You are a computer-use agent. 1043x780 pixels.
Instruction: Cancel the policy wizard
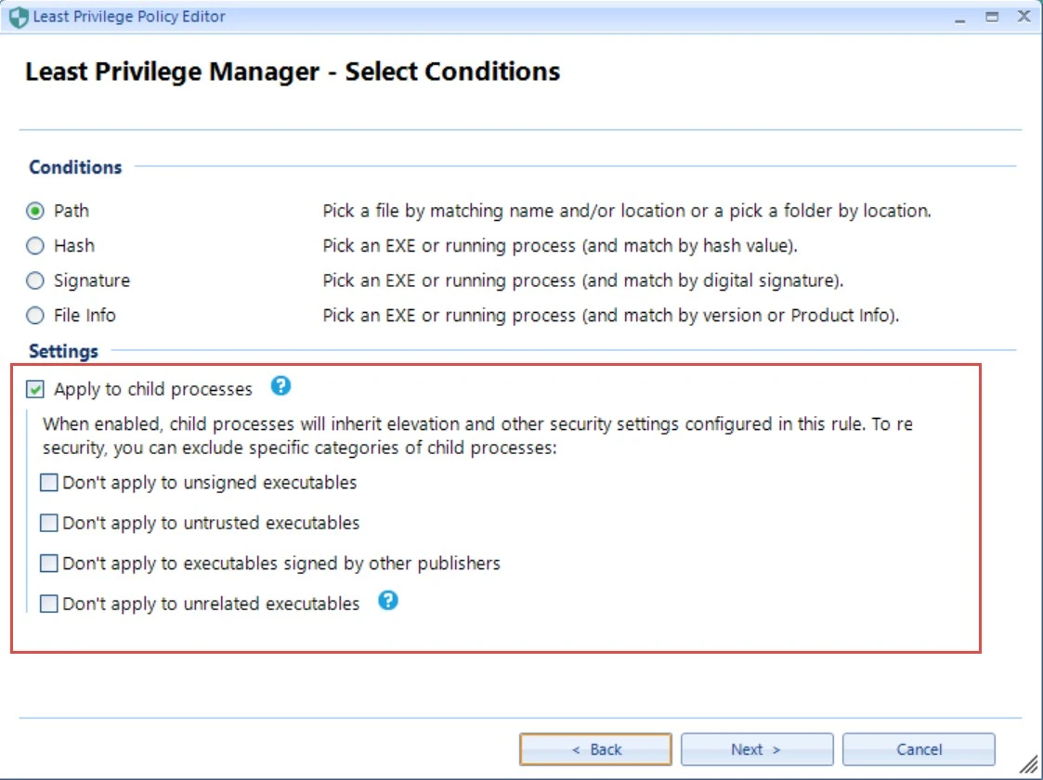(x=919, y=749)
